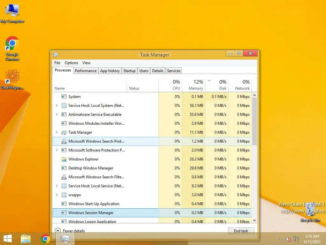Click the 55.6 MB memory value
This screenshot has height=245, width=326.
(x=196, y=115)
